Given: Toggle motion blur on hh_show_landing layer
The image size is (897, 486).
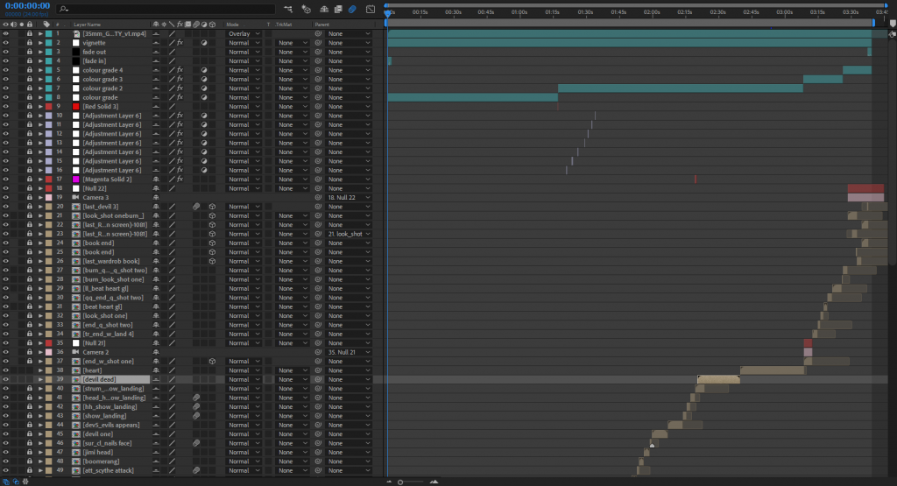Looking at the screenshot, I should pyautogui.click(x=196, y=407).
